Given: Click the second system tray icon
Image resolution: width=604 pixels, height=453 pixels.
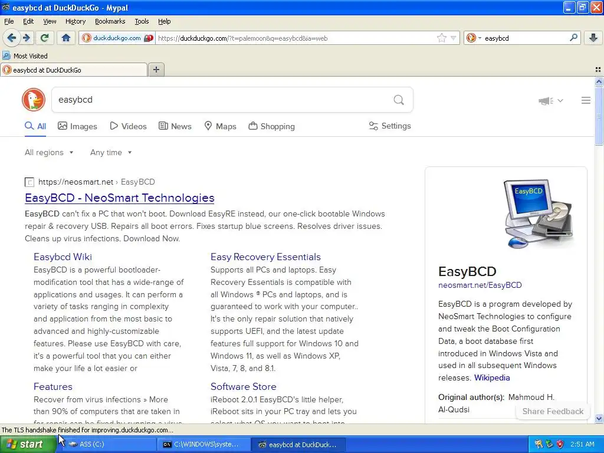Looking at the screenshot, I should click(549, 444).
